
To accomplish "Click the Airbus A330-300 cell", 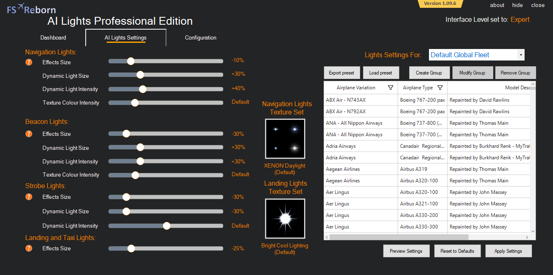I will coord(422,227).
